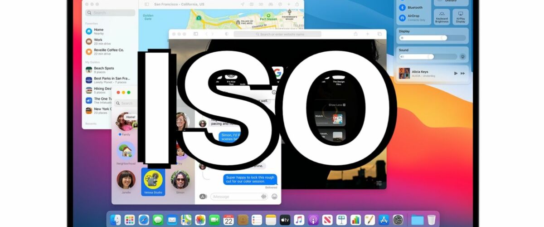This screenshot has height=227, width=544.
Task: Click the Messages apps button beside iMessage field
Action: (x=203, y=197)
